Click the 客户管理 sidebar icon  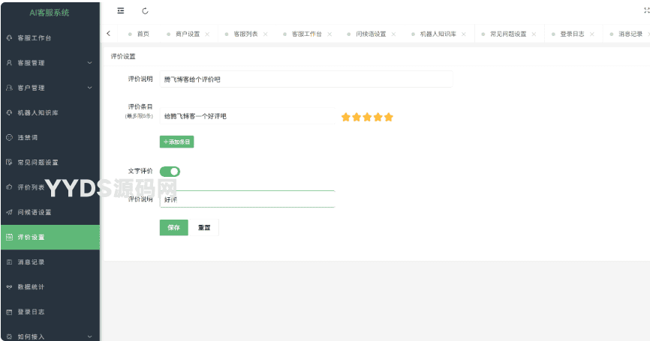pos(9,88)
